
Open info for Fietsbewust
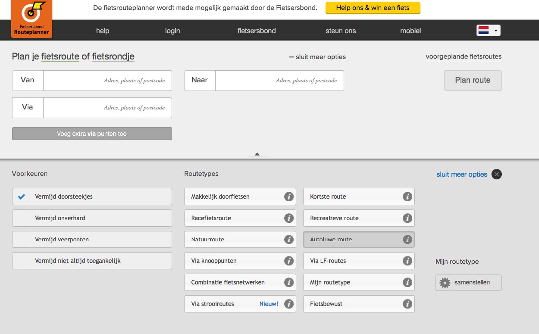[407, 304]
